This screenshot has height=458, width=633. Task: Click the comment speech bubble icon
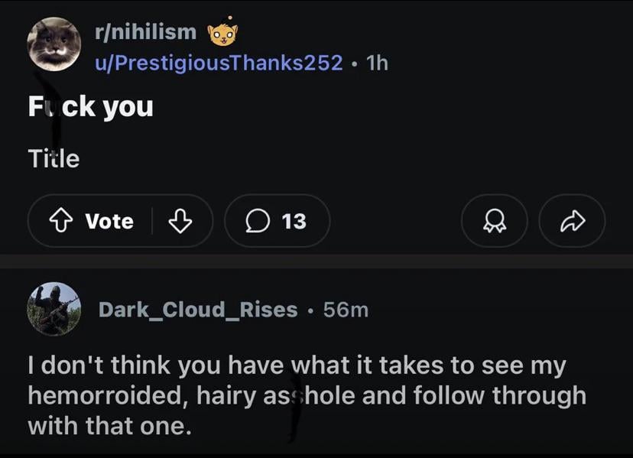(x=256, y=221)
